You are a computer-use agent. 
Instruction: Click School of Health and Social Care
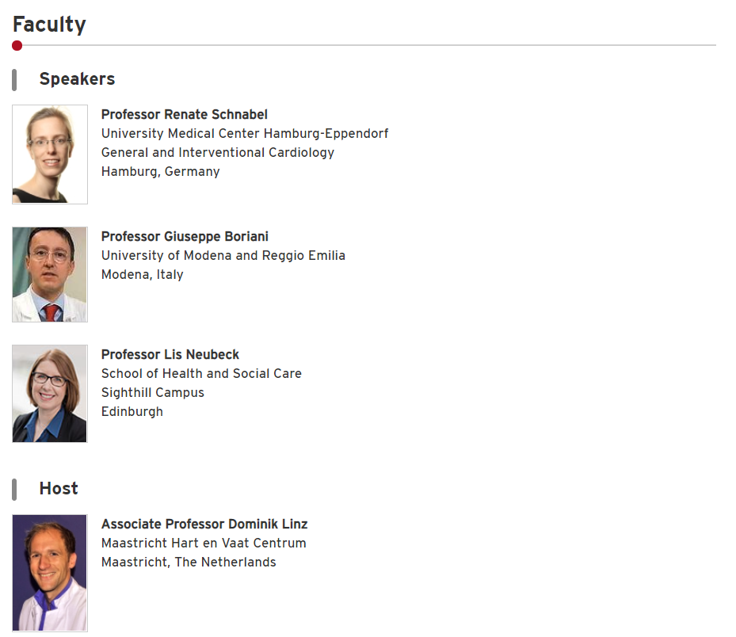click(x=201, y=374)
